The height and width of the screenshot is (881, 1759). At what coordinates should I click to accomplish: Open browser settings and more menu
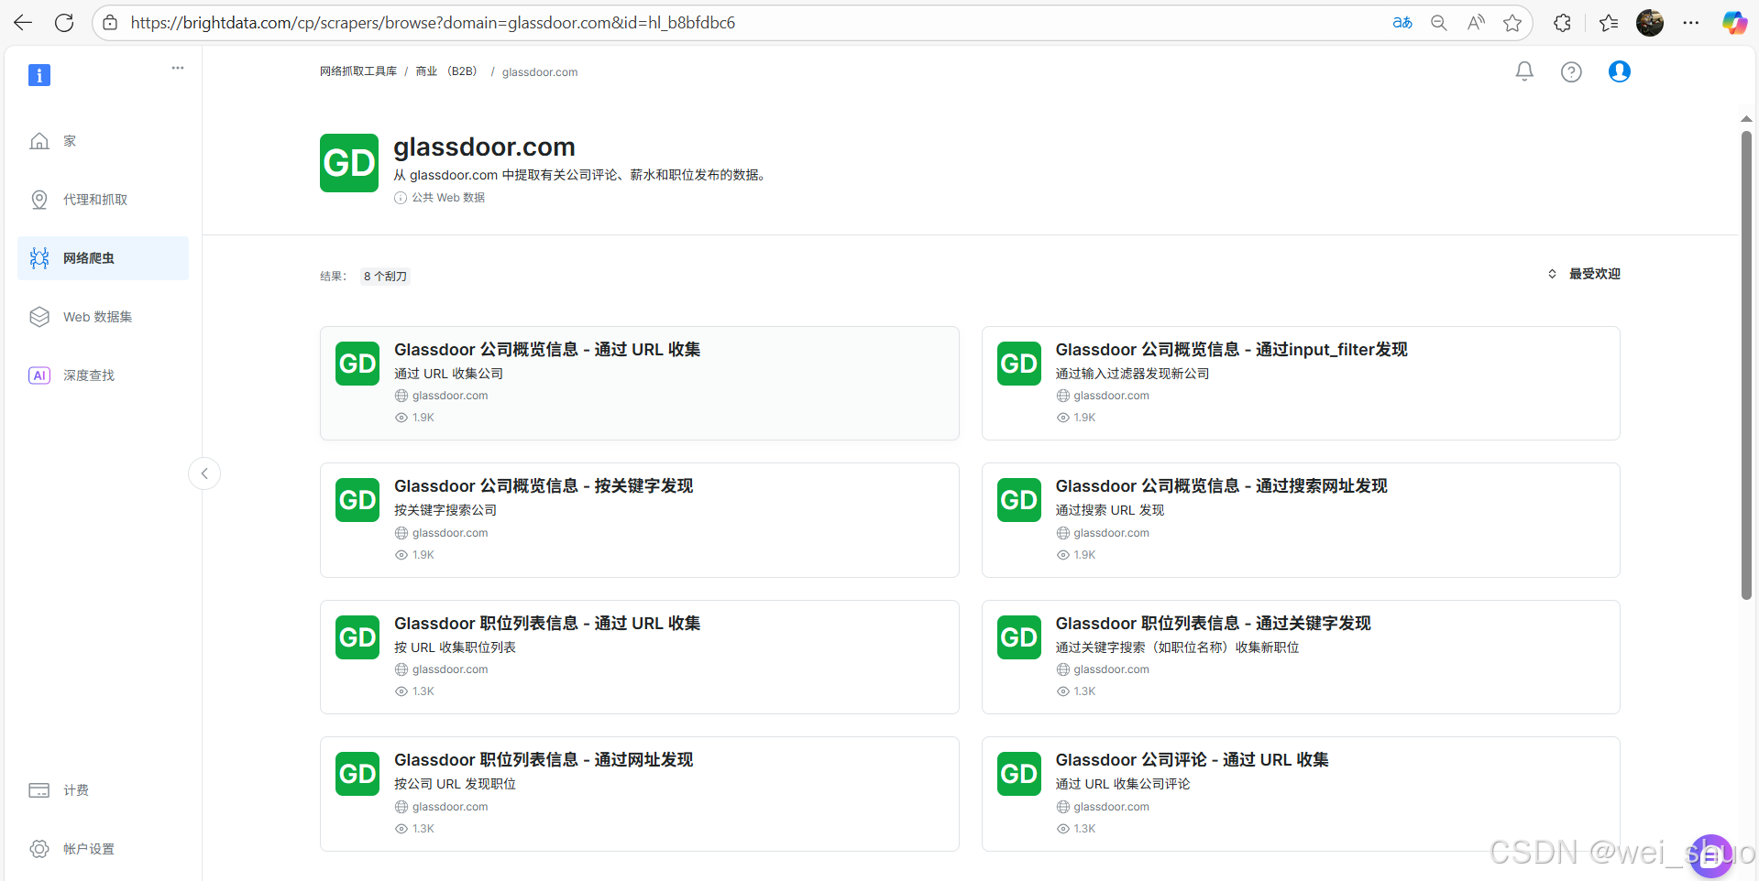1691,23
